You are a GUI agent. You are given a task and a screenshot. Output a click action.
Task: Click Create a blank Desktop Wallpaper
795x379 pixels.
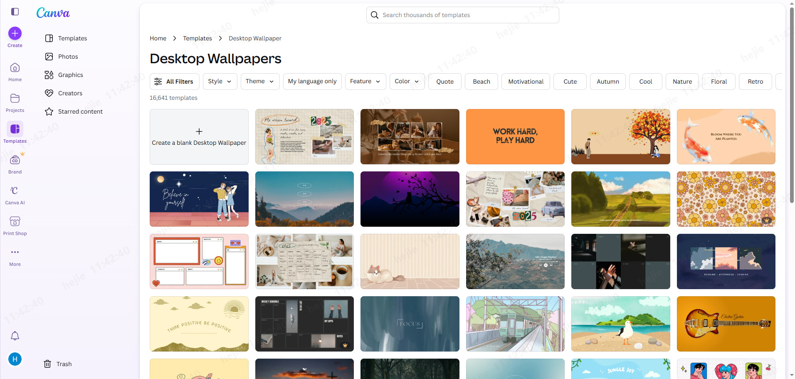[199, 136]
